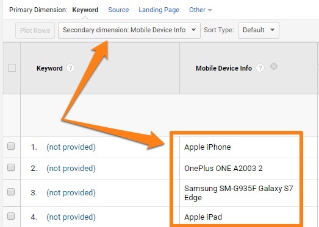319x227 pixels.
Task: Check the box for row 1
Action: [11, 146]
